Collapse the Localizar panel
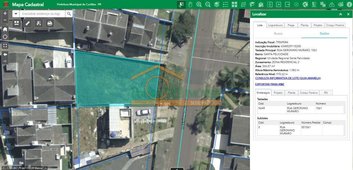The image size is (353, 170). point(341,14)
